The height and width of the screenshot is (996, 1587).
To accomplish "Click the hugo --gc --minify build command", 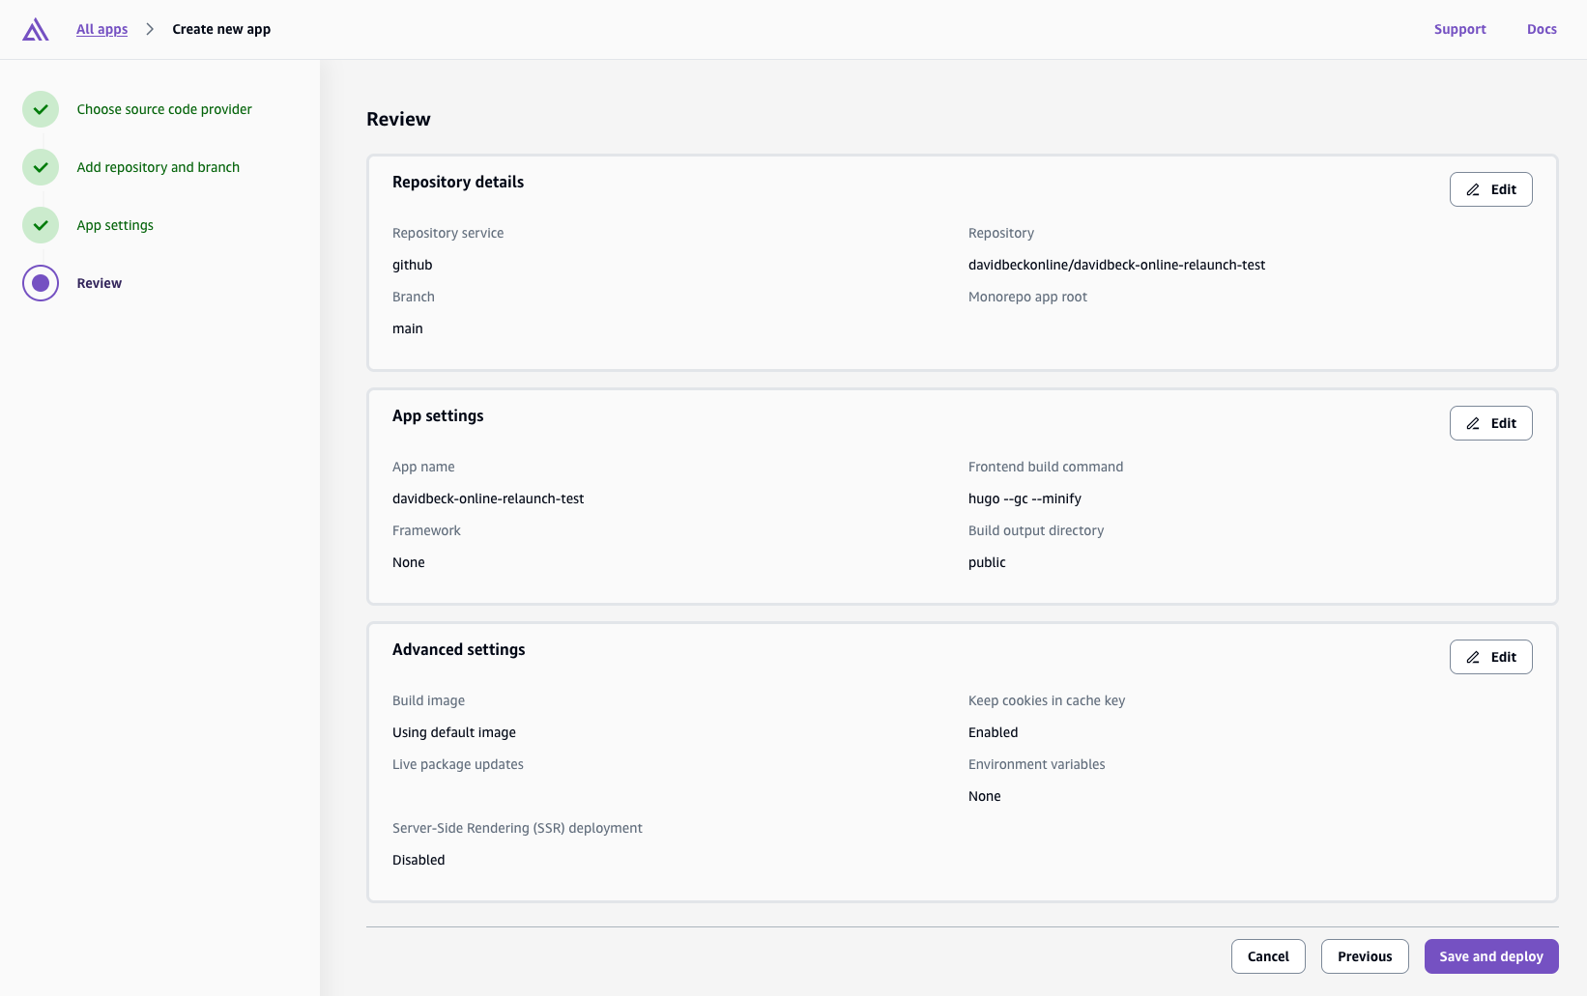I will pyautogui.click(x=1024, y=498).
